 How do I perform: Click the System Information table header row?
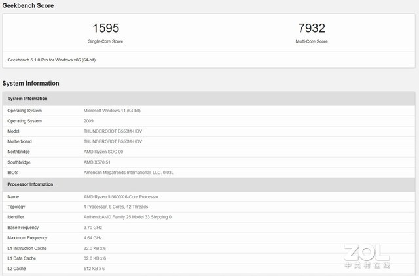pyautogui.click(x=209, y=99)
